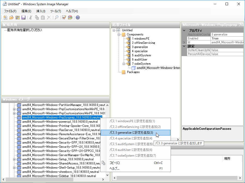Open help with the blue question-mark icon
The height and width of the screenshot is (183, 245).
click(x=78, y=17)
